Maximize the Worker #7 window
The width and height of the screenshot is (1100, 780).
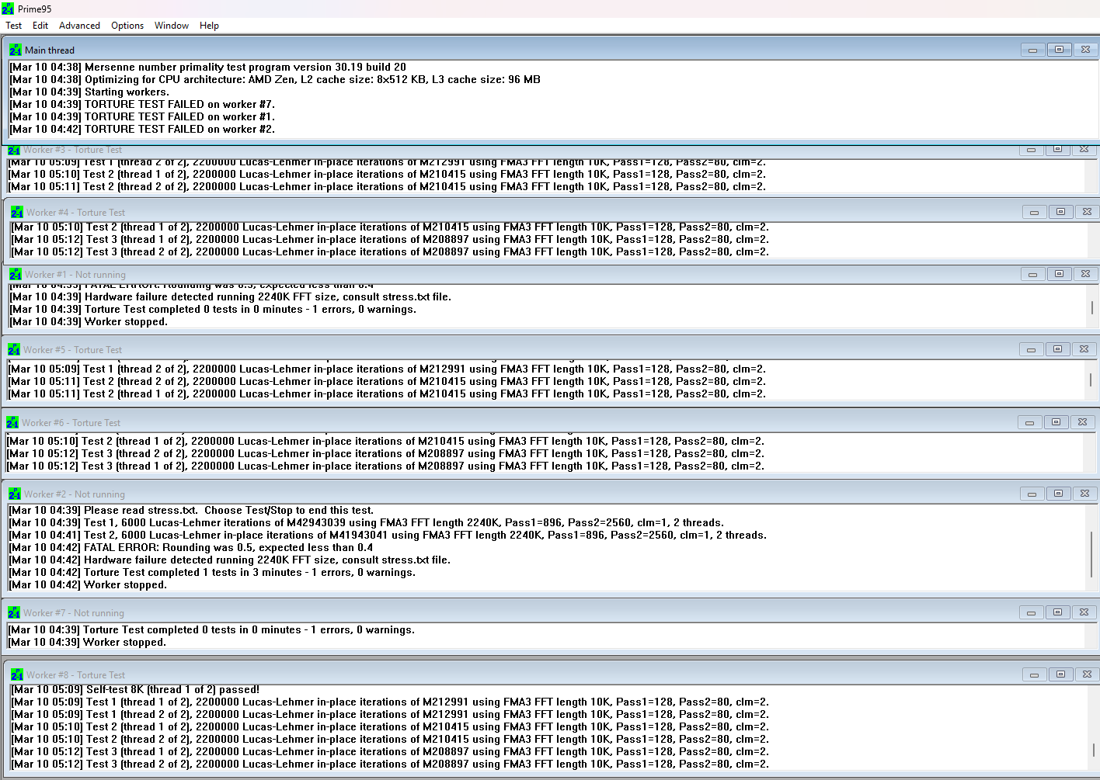point(1057,612)
